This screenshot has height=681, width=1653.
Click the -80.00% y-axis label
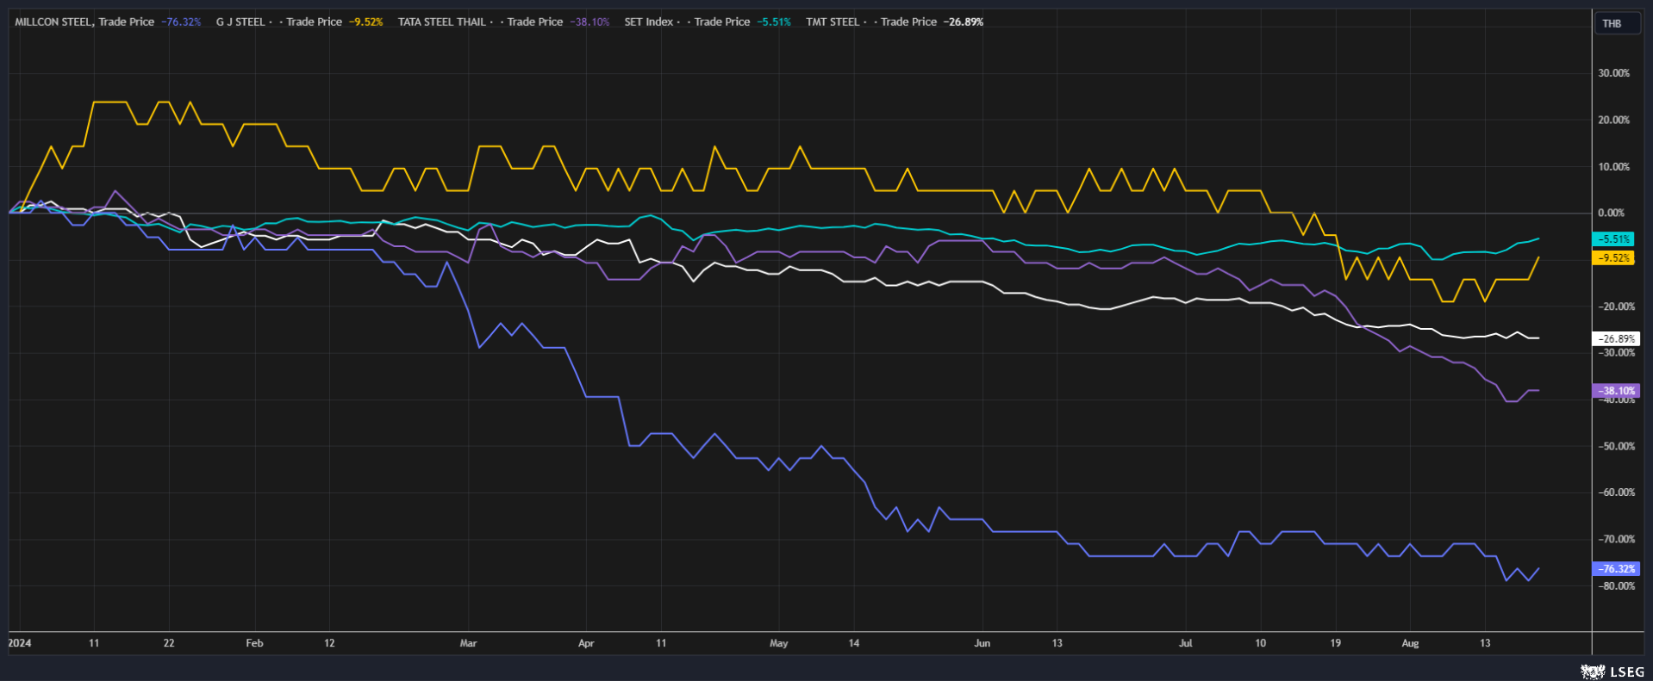(1615, 586)
